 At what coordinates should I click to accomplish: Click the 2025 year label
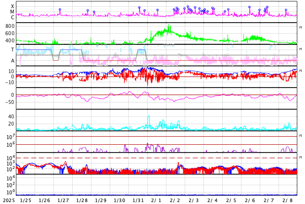click(9, 201)
